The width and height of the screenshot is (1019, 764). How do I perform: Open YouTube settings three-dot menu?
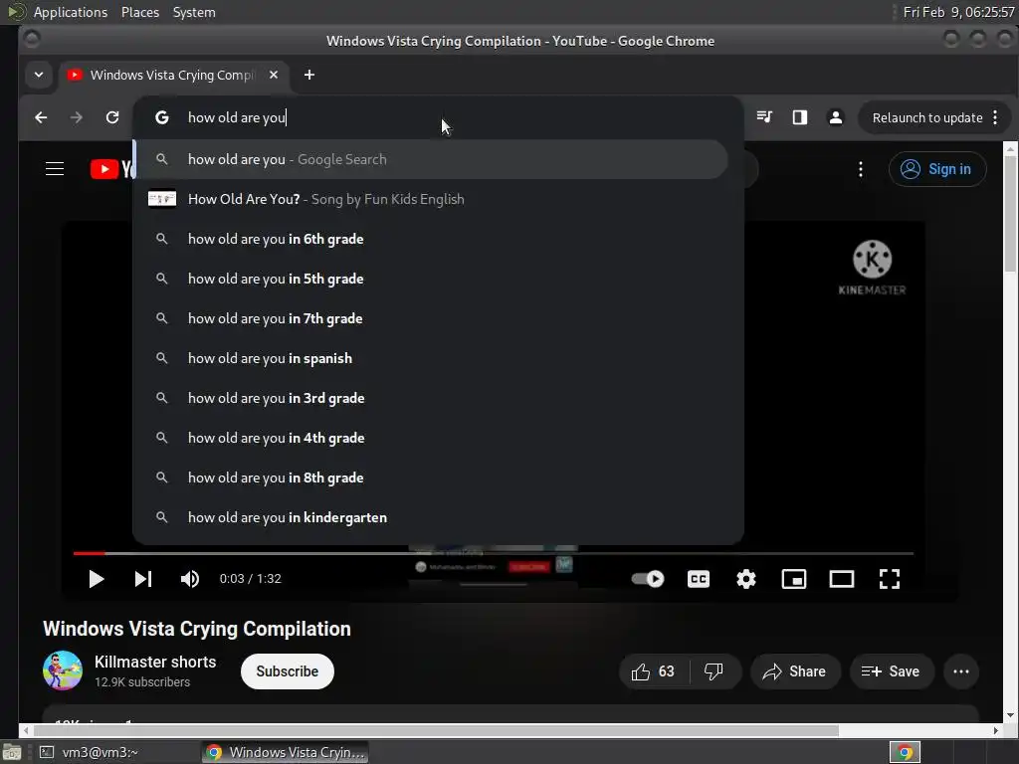tap(861, 169)
